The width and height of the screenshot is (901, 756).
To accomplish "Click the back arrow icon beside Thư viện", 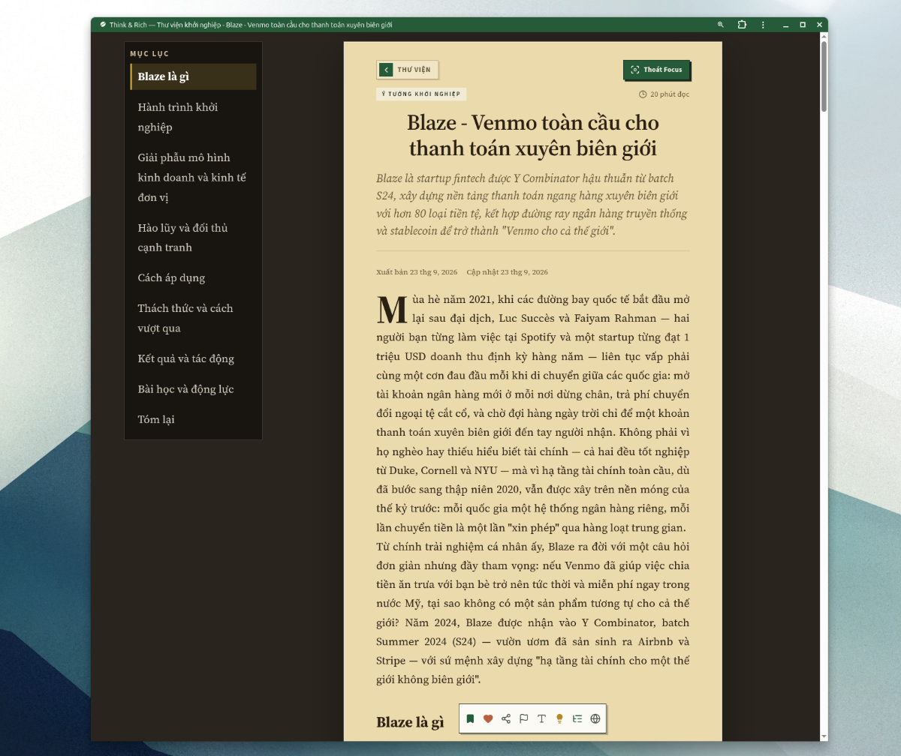I will (386, 70).
